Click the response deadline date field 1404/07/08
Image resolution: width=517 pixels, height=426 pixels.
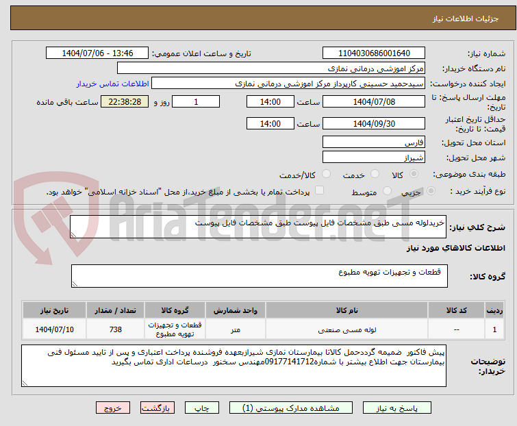click(374, 101)
